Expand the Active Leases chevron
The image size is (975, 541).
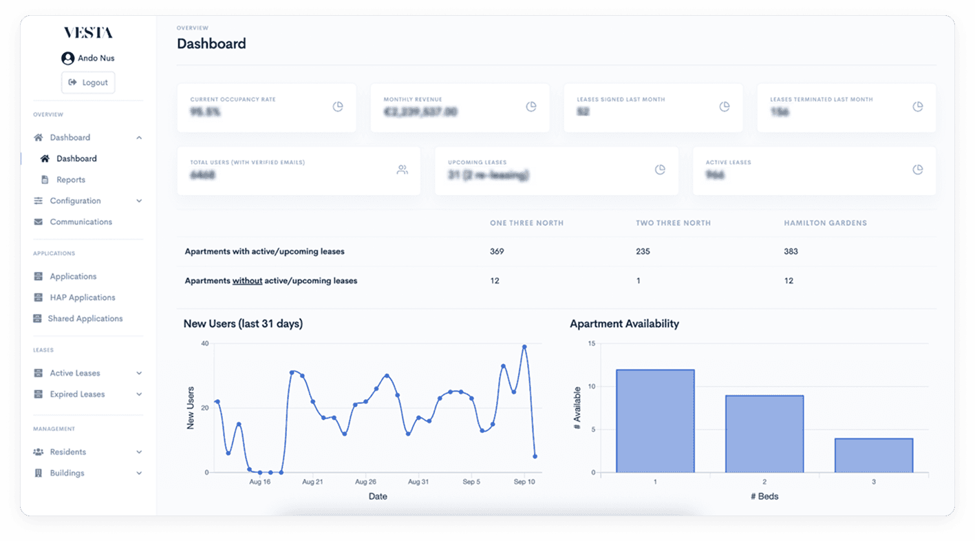139,373
